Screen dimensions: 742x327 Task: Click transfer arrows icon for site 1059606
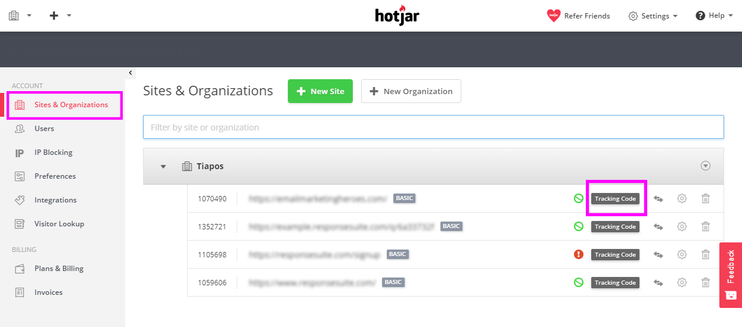(659, 282)
